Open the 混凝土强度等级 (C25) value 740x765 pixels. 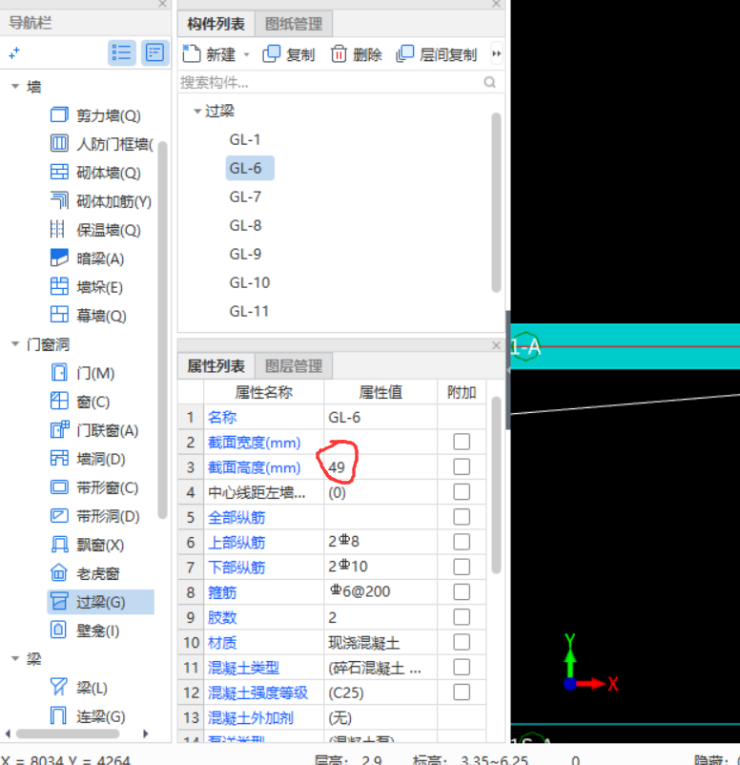click(x=380, y=693)
